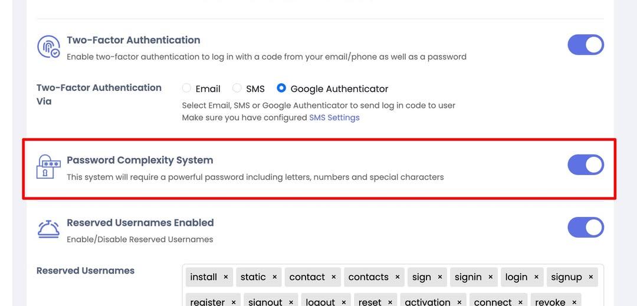Delete the "signup" reserved username tag

(591, 277)
